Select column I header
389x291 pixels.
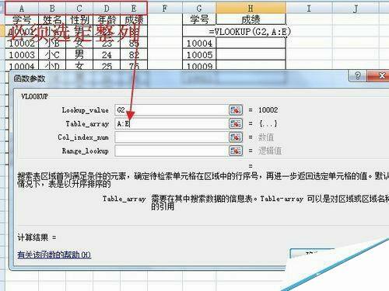(x=309, y=9)
